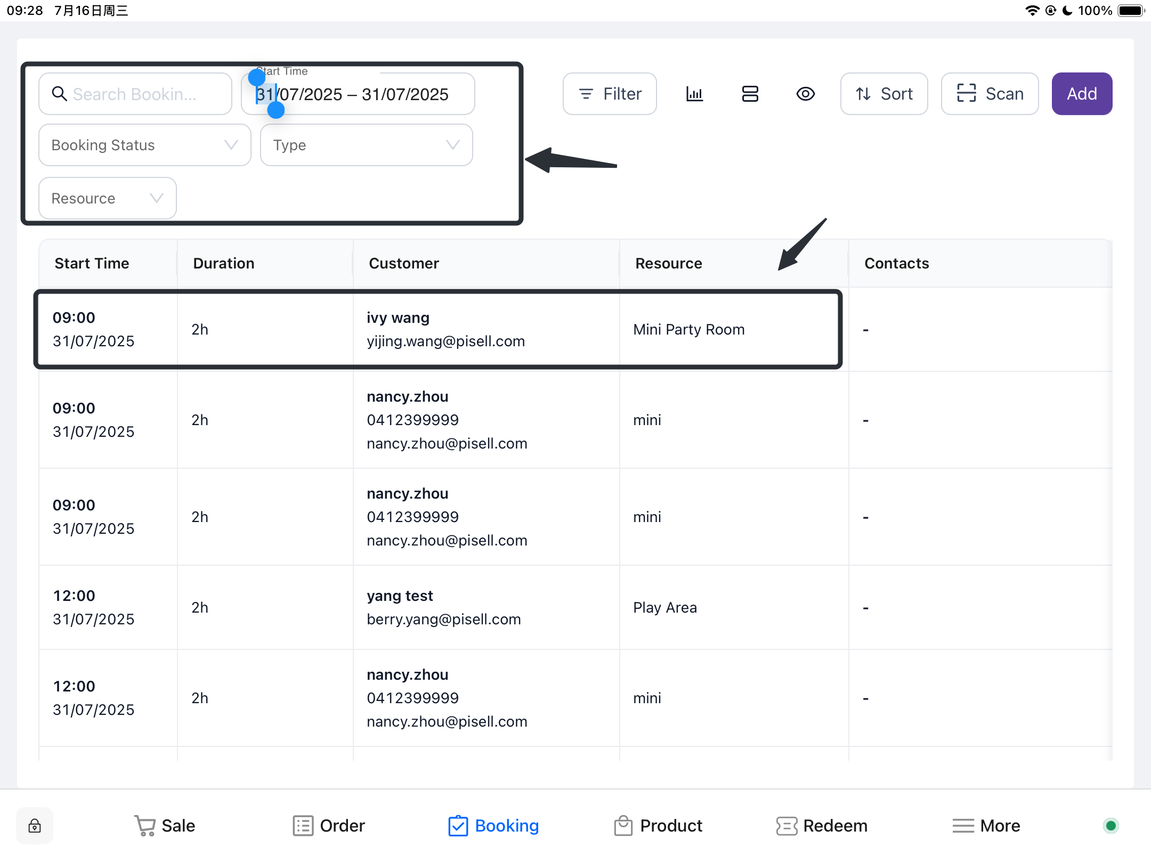Expand the Booking Status dropdown

point(144,145)
